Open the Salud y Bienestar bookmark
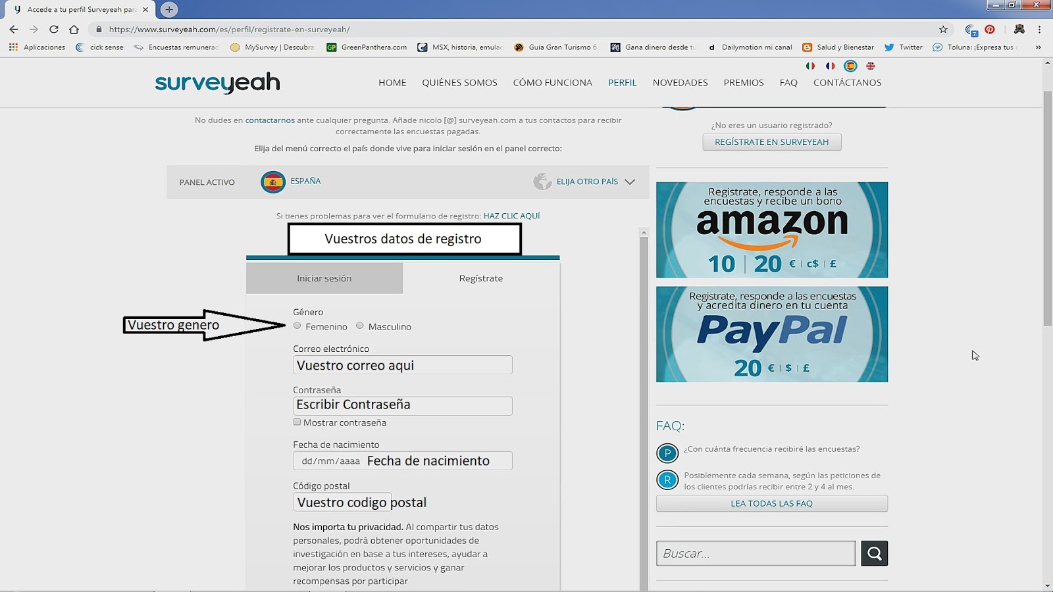 (838, 47)
